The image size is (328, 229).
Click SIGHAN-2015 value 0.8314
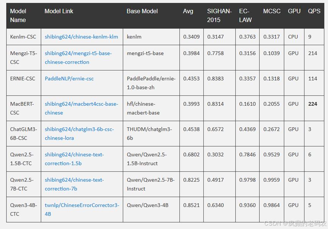point(215,104)
